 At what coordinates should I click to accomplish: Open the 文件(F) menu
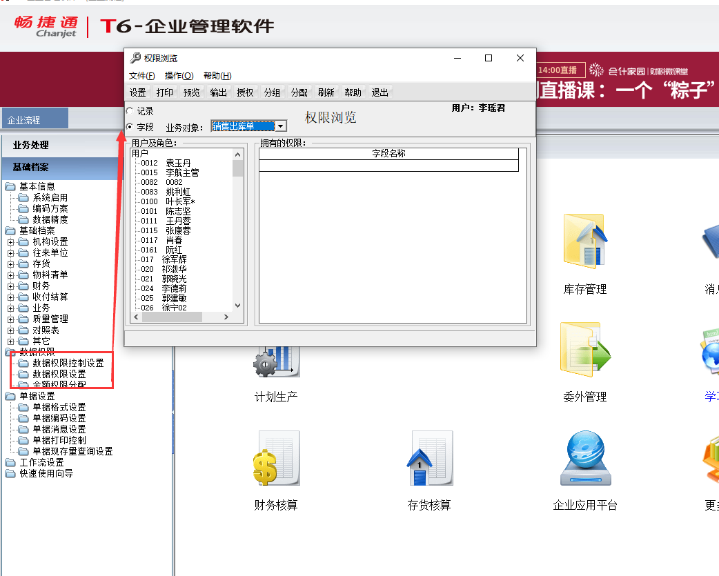coord(141,76)
